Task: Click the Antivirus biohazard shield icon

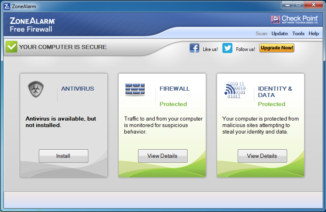Action: tap(36, 89)
